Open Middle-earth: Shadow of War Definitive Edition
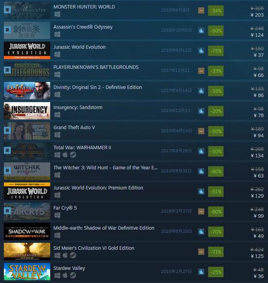Image resolution: width=268 pixels, height=283 pixels. [104, 228]
